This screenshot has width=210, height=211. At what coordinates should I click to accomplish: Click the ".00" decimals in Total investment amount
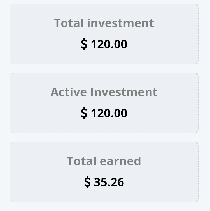(x=119, y=44)
